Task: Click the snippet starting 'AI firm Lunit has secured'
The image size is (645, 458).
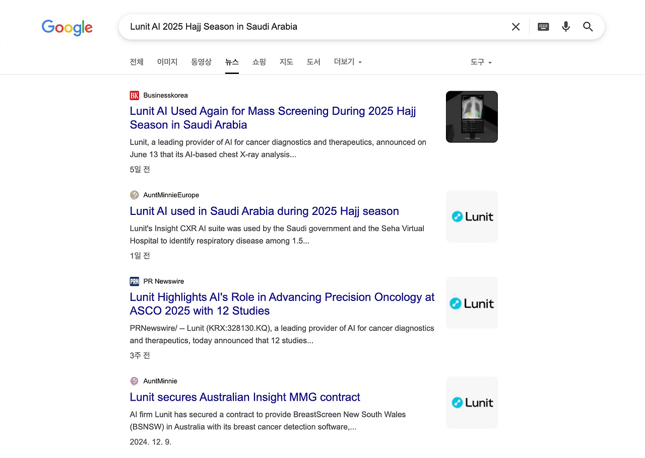Action: tap(268, 421)
